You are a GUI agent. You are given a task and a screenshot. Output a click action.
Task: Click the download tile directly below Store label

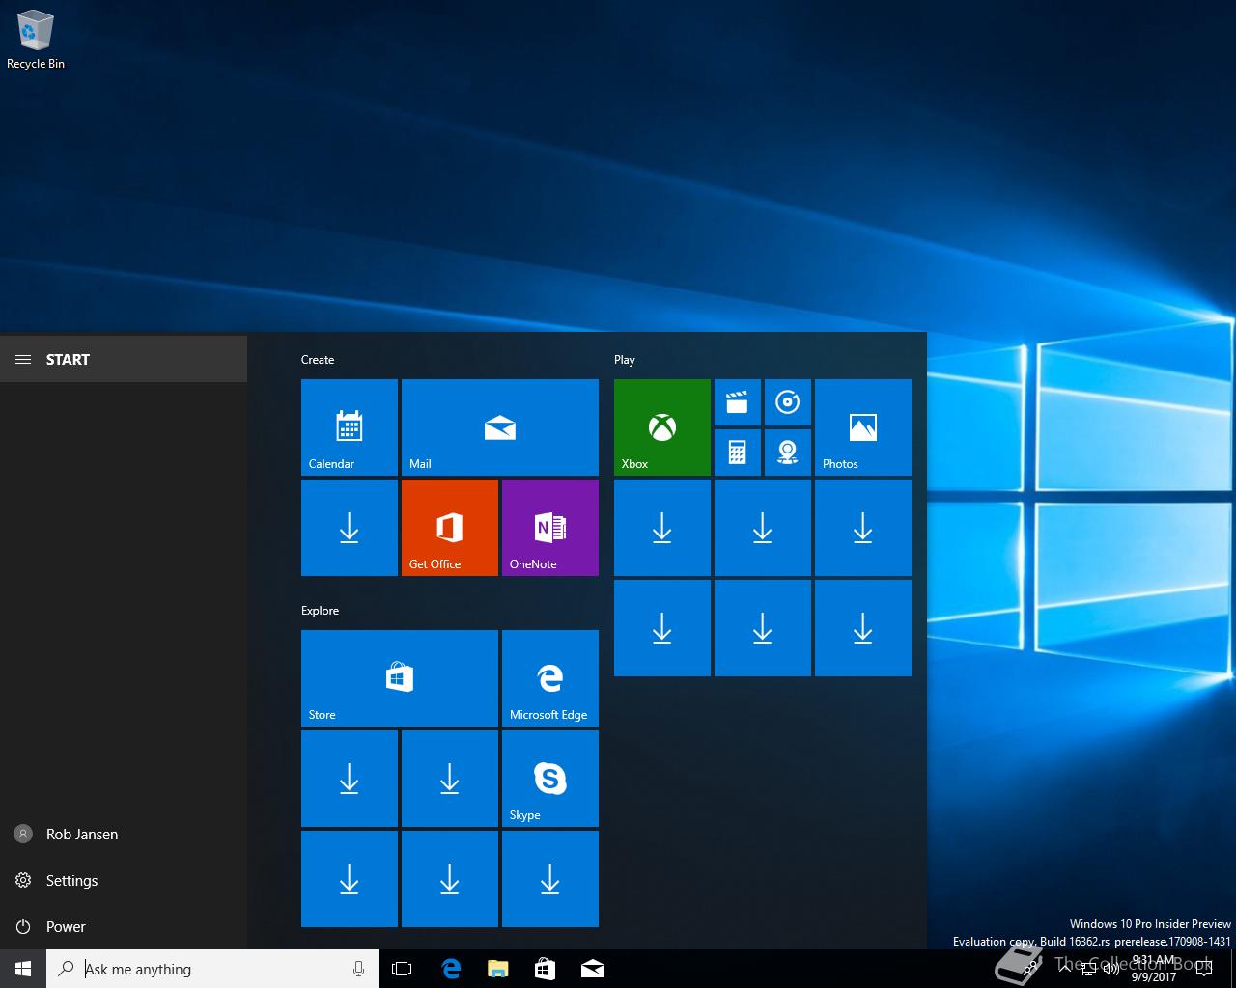(x=350, y=779)
